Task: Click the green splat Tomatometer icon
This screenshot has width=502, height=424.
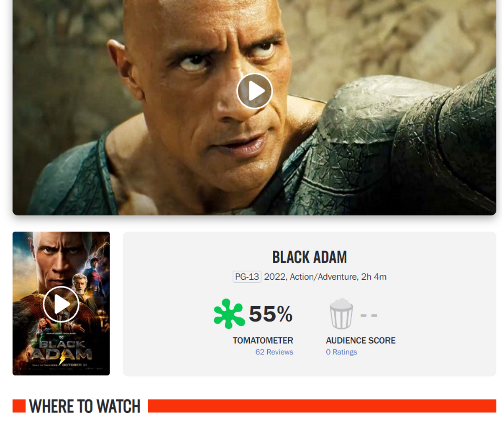Action: coord(229,314)
